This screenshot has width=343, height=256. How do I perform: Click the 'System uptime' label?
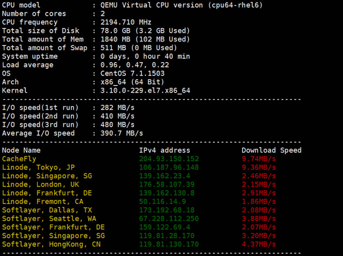(30, 56)
